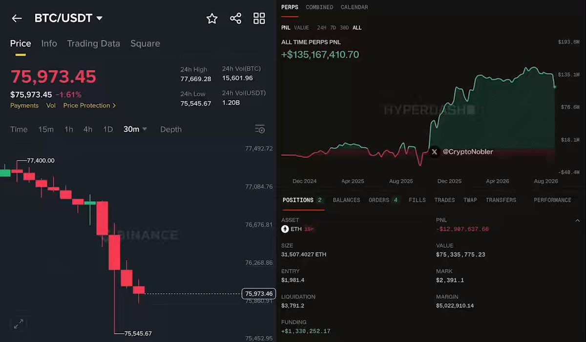
Task: Click the Payments link
Action: click(24, 106)
